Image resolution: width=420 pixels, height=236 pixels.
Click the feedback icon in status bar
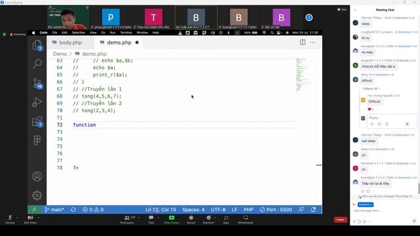click(301, 210)
